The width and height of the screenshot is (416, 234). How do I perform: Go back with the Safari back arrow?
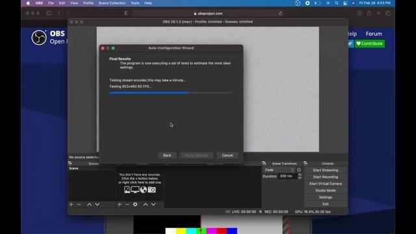pos(59,13)
